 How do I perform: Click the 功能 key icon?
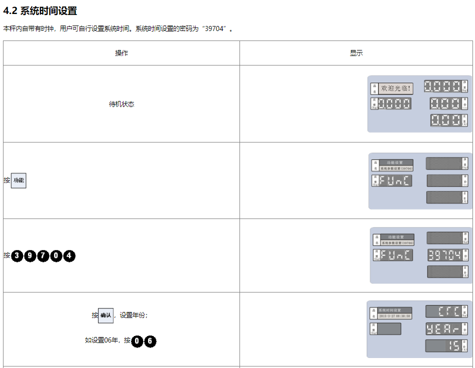pyautogui.click(x=18, y=180)
